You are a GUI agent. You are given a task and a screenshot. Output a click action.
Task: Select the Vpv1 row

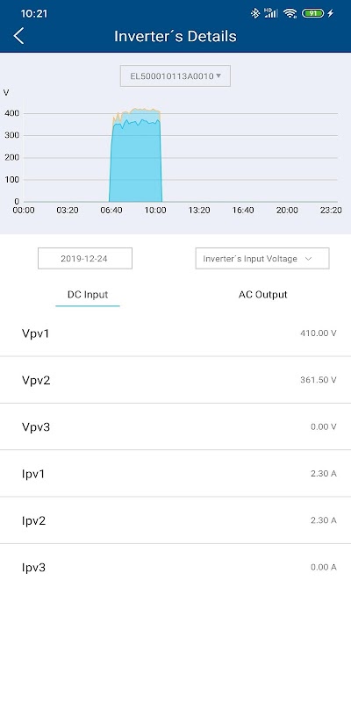(175, 333)
